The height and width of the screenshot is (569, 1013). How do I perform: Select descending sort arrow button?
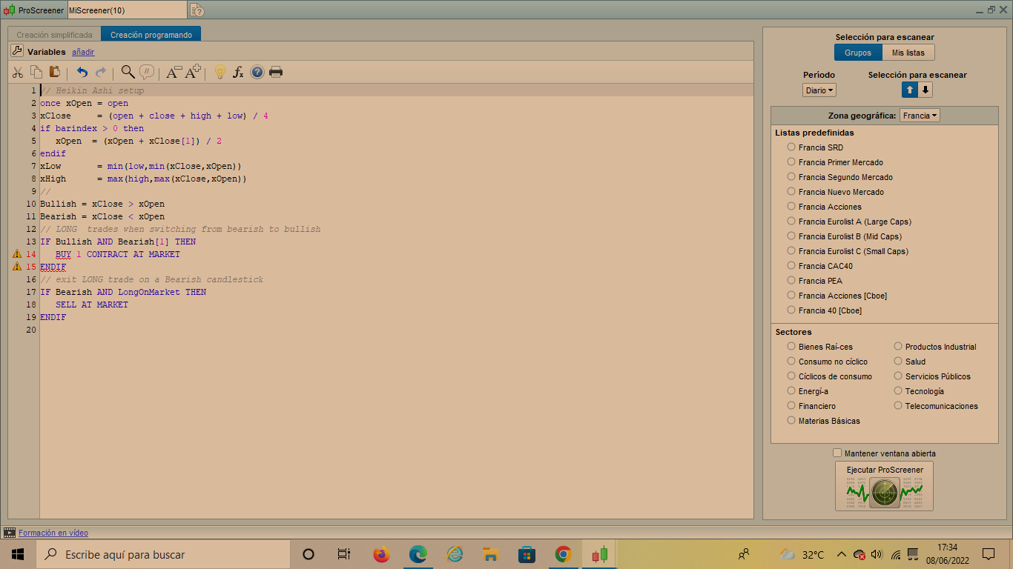926,90
